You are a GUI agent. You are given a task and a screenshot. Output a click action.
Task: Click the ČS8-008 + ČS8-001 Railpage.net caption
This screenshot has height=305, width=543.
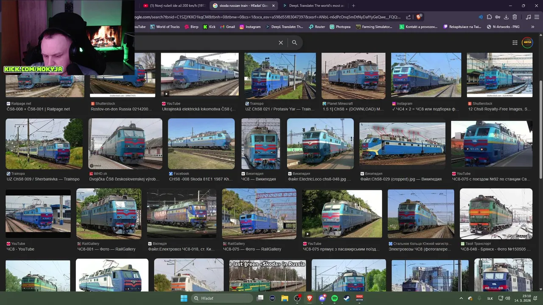pyautogui.click(x=38, y=109)
